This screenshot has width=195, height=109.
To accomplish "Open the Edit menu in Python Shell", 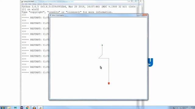I will [26, 4].
